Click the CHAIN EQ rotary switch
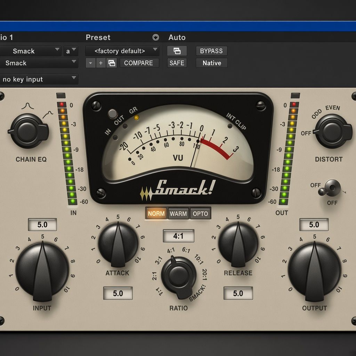This screenshot has width=356, height=356. pyautogui.click(x=28, y=131)
